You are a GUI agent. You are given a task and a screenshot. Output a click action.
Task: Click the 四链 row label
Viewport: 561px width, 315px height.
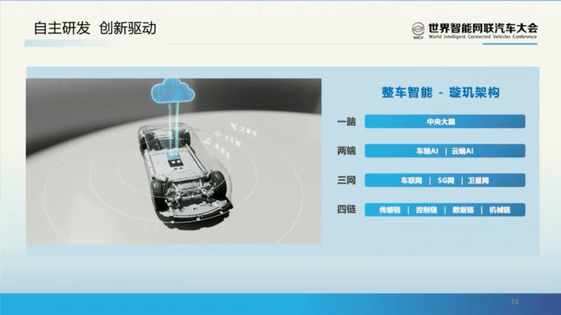point(347,209)
